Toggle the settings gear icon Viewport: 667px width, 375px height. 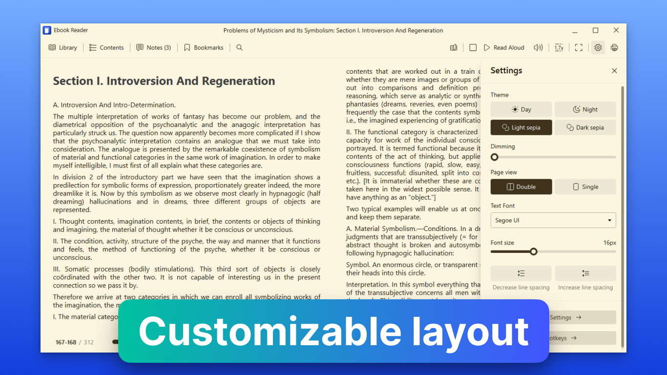(598, 47)
